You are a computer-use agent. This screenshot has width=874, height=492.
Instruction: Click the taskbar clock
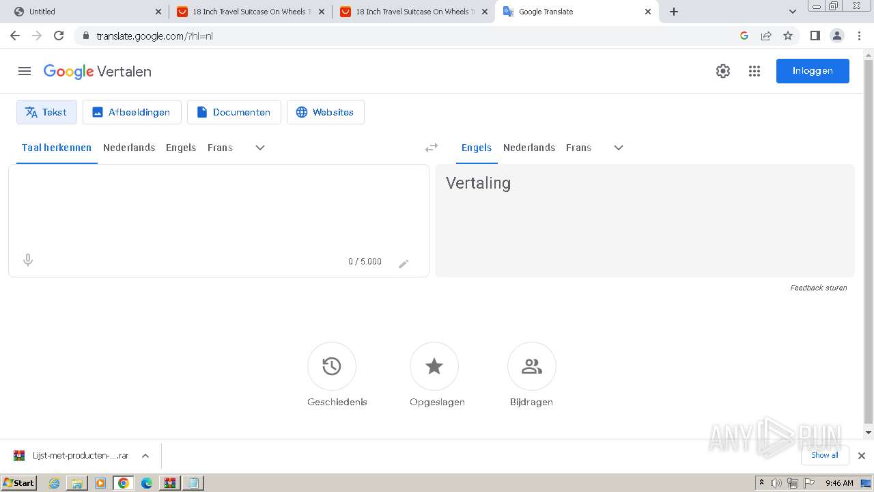click(x=839, y=483)
